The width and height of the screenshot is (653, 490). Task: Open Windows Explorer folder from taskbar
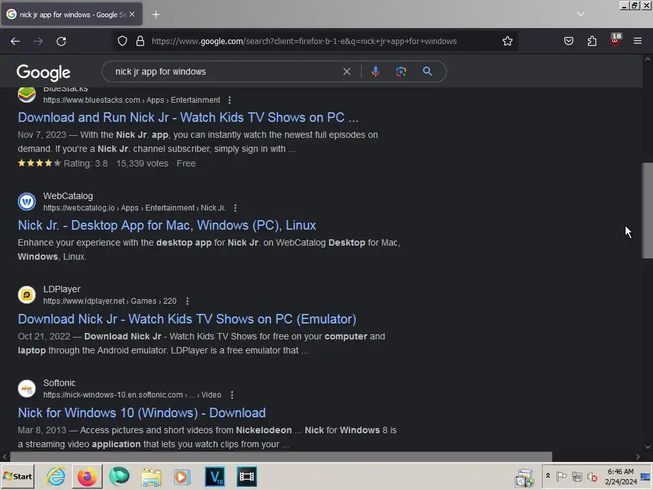tap(150, 476)
